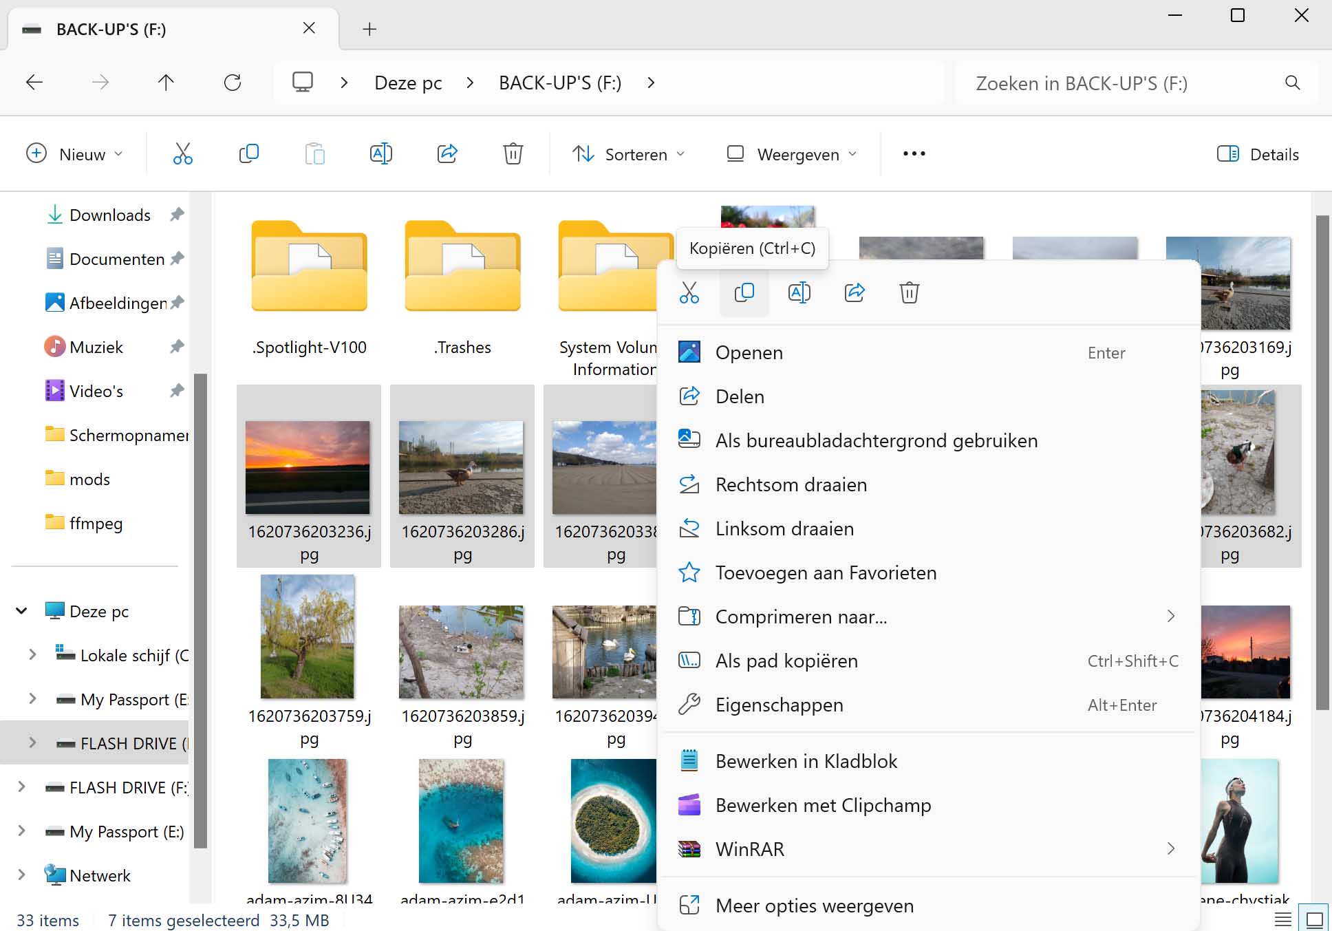Switch to the large thumbnails view icon in the status bar
1332x931 pixels.
coord(1315,919)
